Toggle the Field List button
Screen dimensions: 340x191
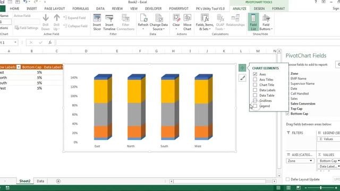(253, 22)
